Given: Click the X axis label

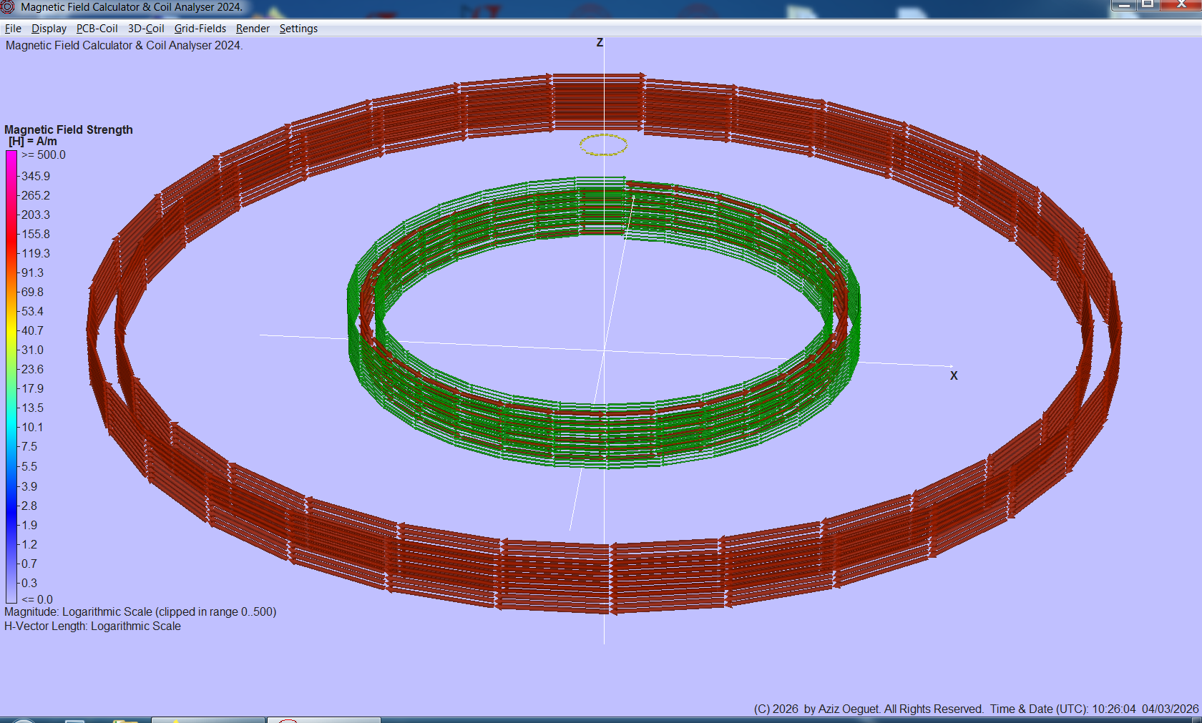Looking at the screenshot, I should pos(954,375).
